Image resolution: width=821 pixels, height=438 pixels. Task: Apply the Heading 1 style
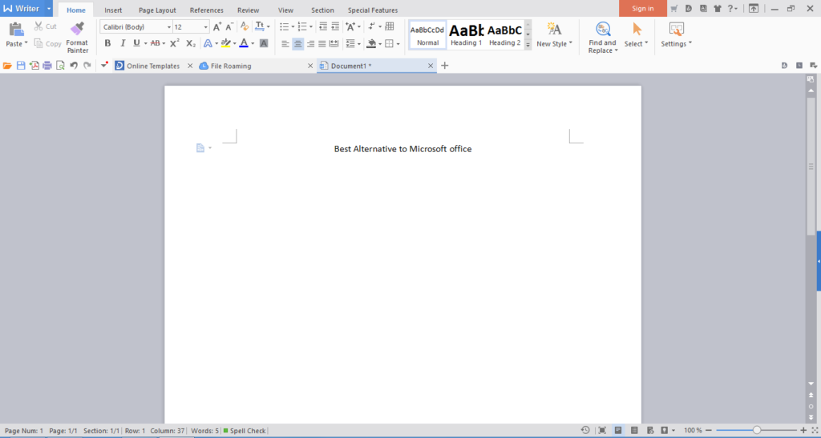[466, 35]
